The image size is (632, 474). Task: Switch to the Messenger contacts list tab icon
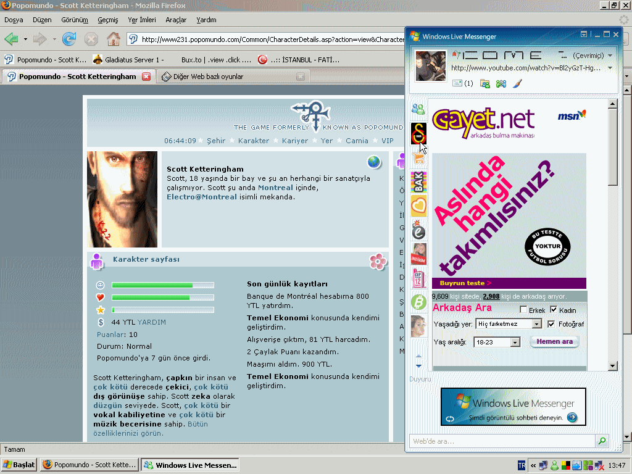point(418,109)
